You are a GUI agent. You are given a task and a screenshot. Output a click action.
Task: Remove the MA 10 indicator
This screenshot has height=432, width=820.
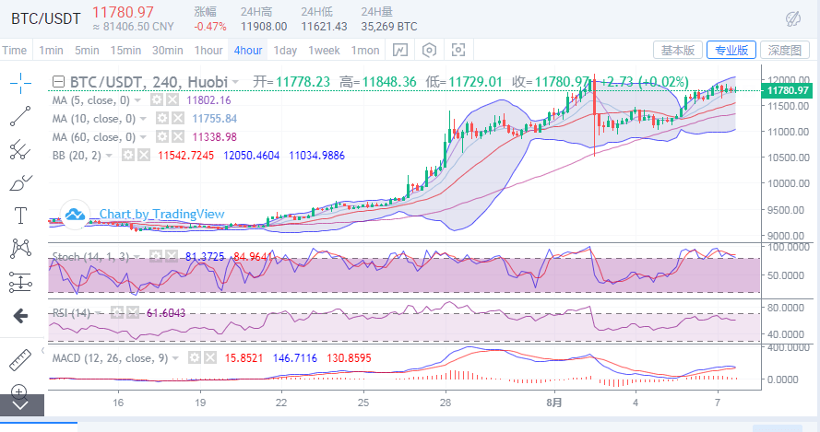pyautogui.click(x=178, y=119)
